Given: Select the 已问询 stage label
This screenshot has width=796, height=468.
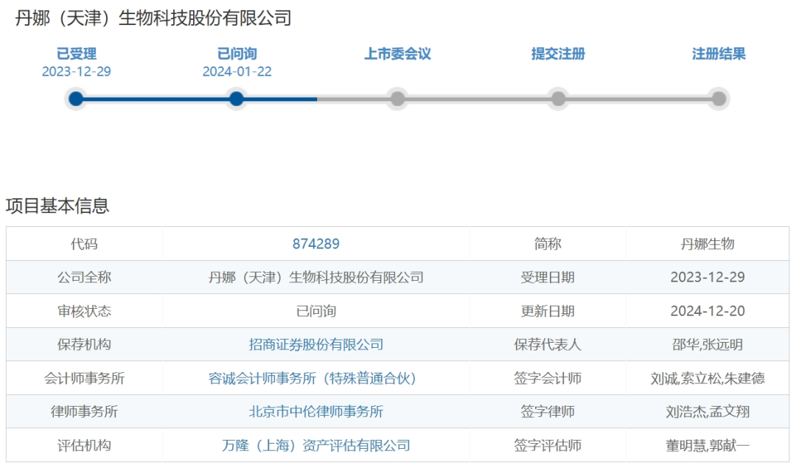Looking at the screenshot, I should point(237,54).
